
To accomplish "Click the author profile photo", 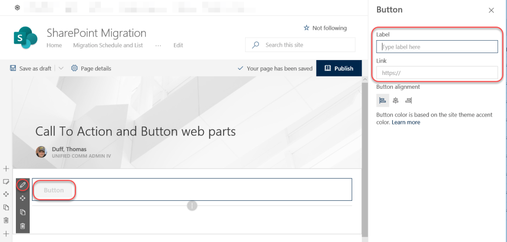I will tap(41, 152).
